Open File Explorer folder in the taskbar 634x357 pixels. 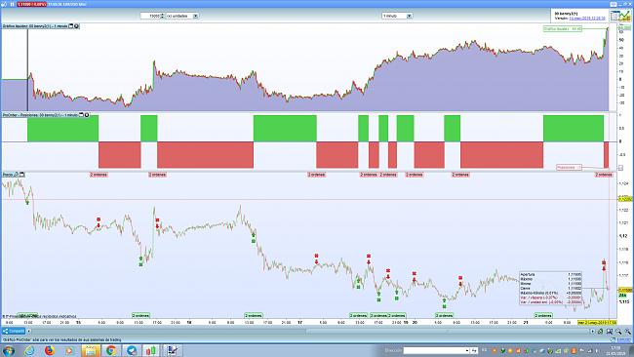[x=90, y=350]
